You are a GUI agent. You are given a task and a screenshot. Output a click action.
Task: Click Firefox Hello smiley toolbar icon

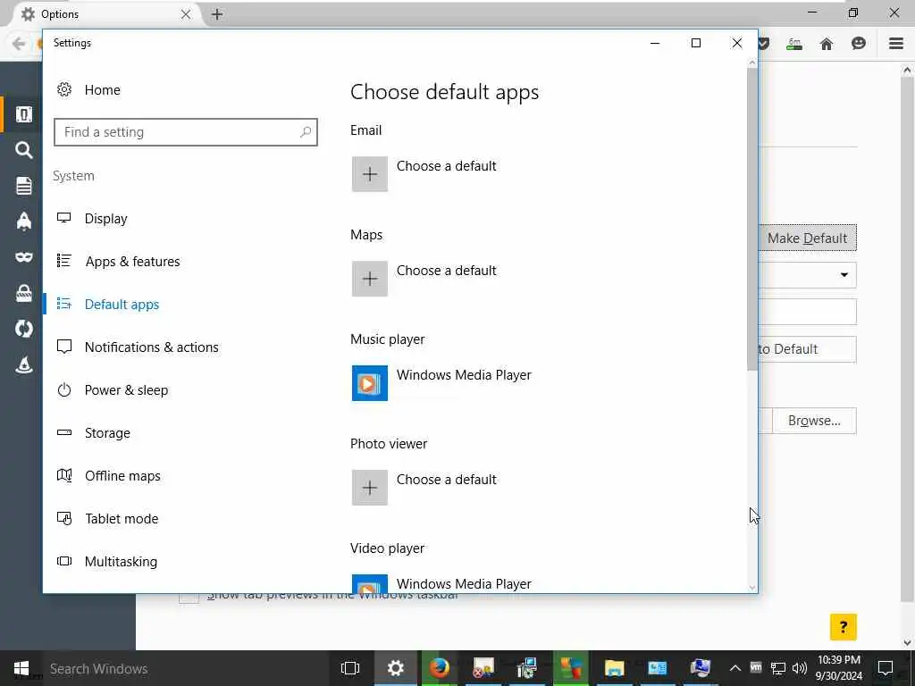point(859,44)
